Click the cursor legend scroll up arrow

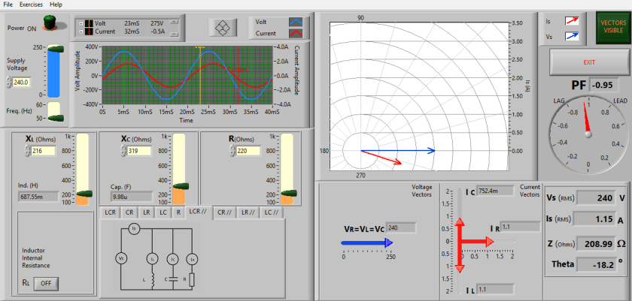[x=174, y=22]
